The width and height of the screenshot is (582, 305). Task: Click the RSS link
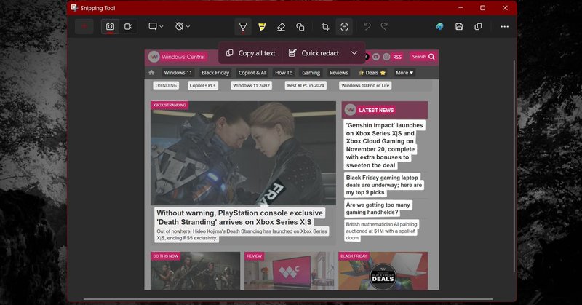point(397,57)
